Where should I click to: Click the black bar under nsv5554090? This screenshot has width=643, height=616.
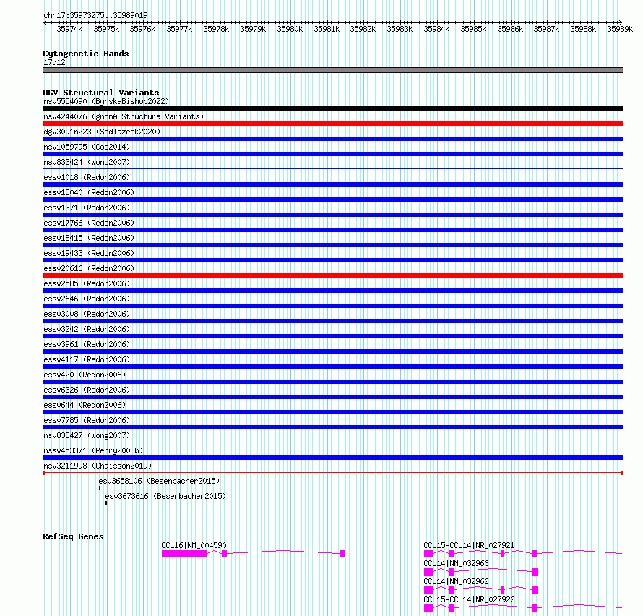(332, 108)
